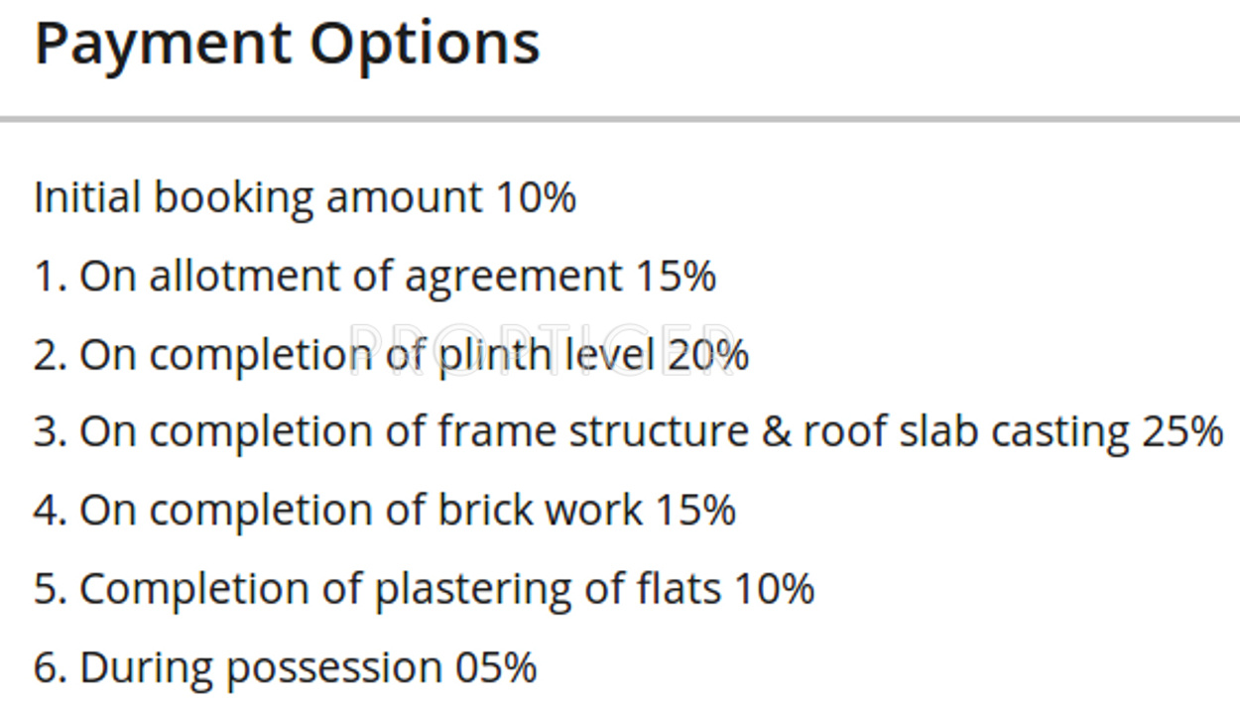Click the number 6 list marker

click(x=50, y=666)
